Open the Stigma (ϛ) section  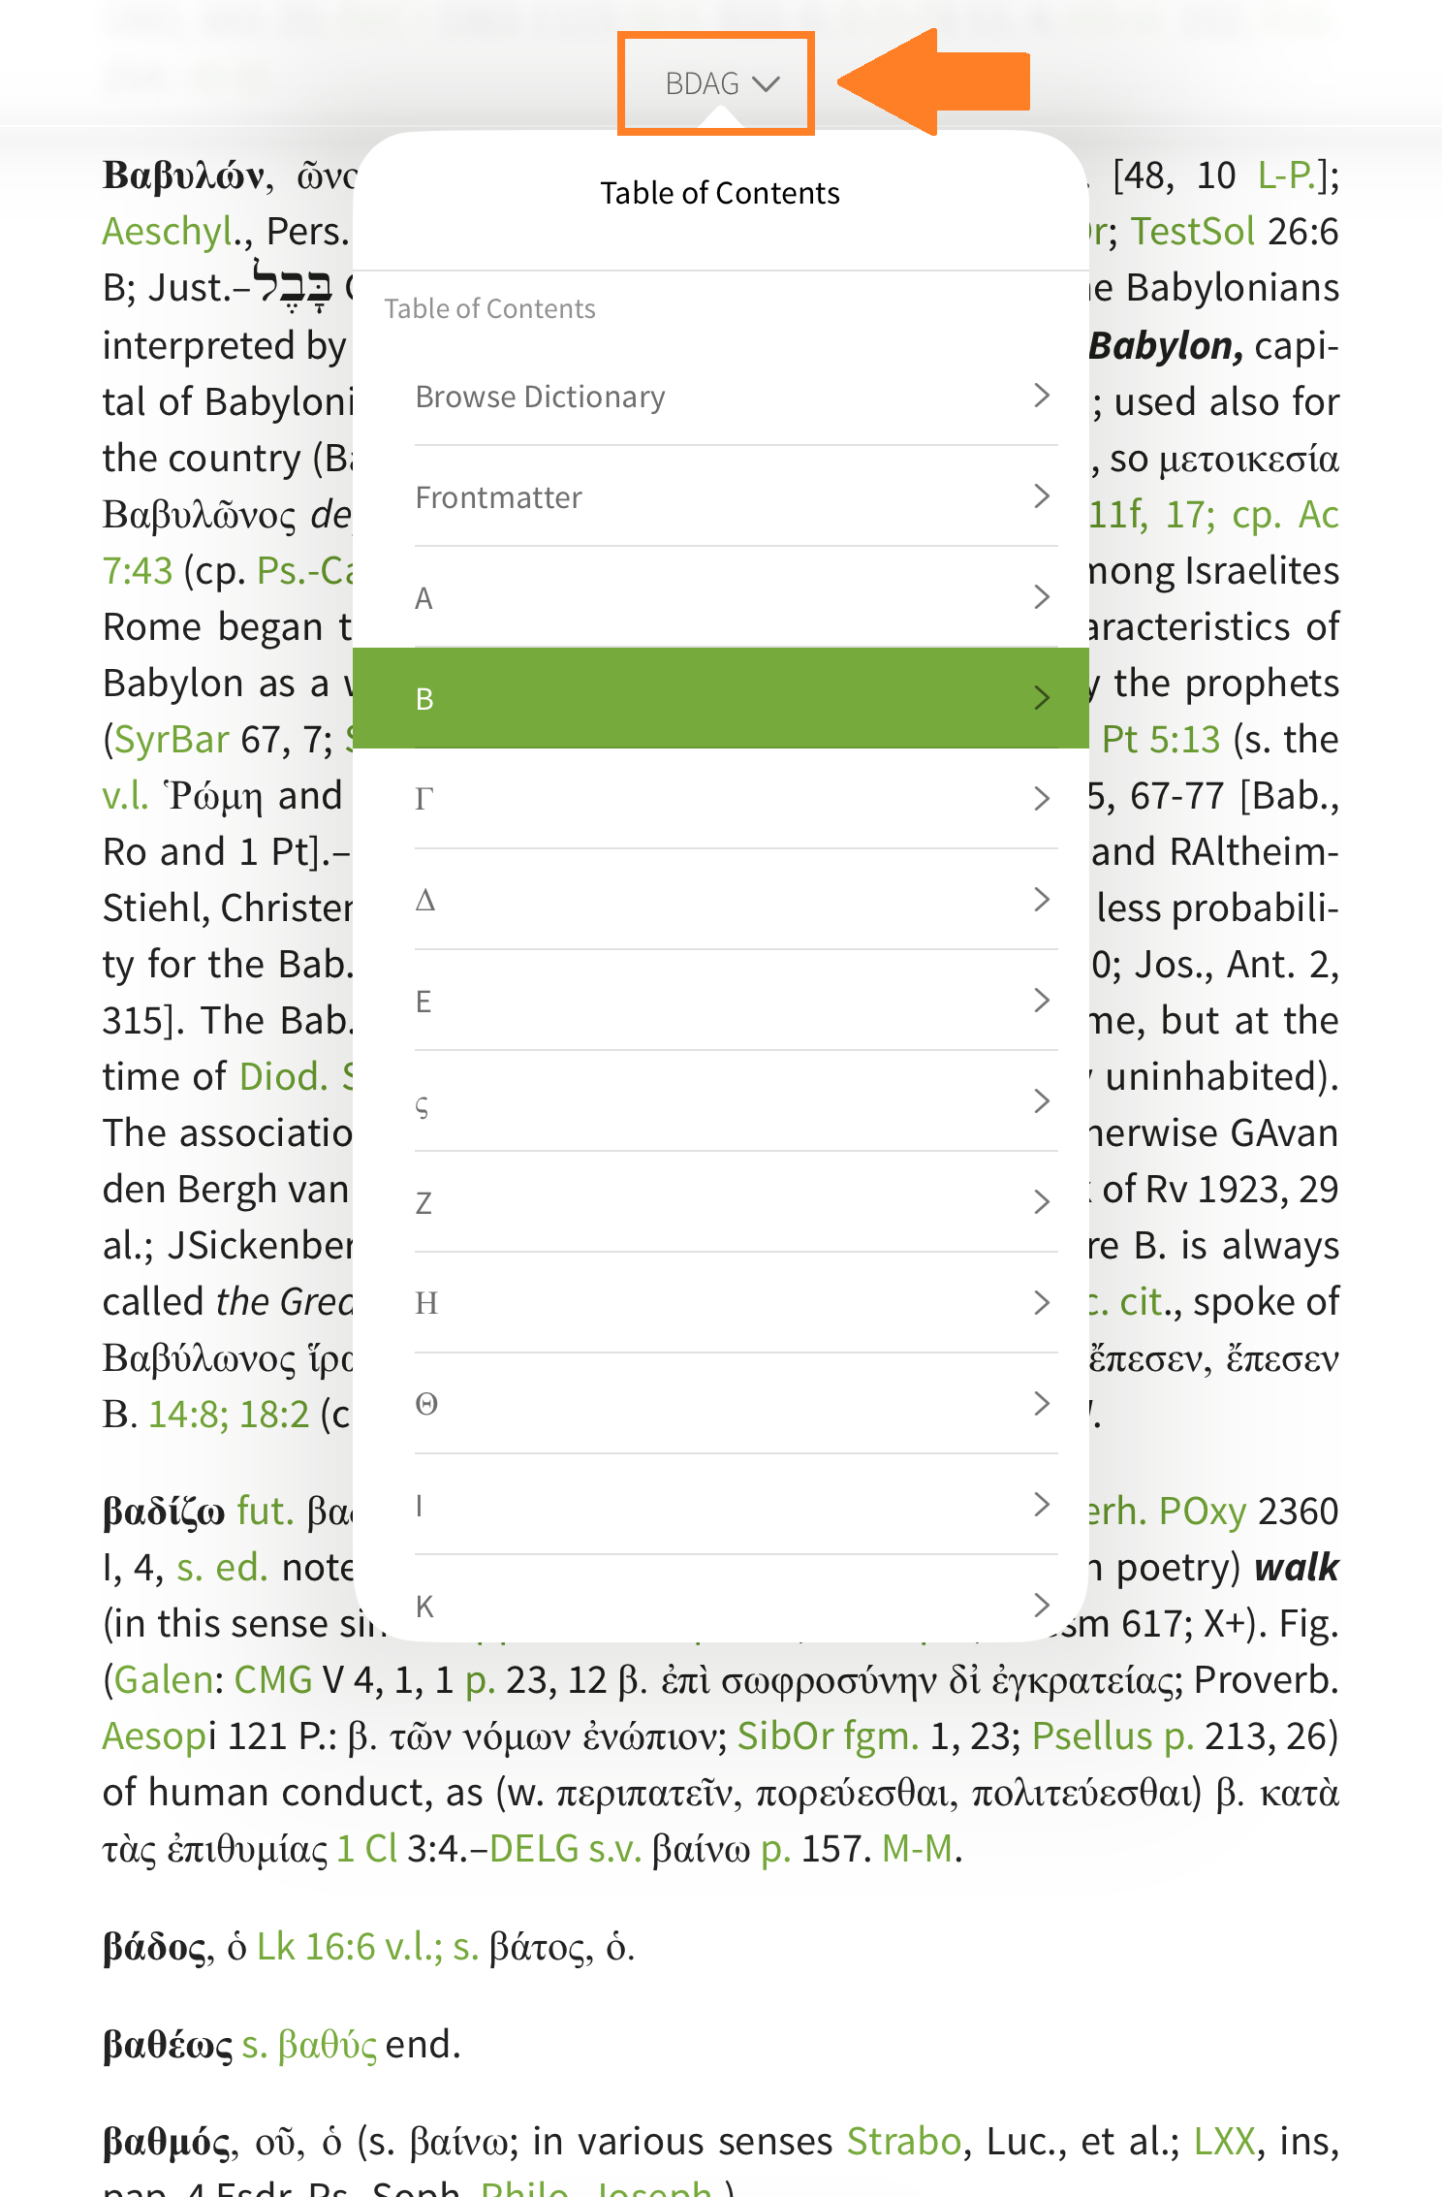point(719,1101)
